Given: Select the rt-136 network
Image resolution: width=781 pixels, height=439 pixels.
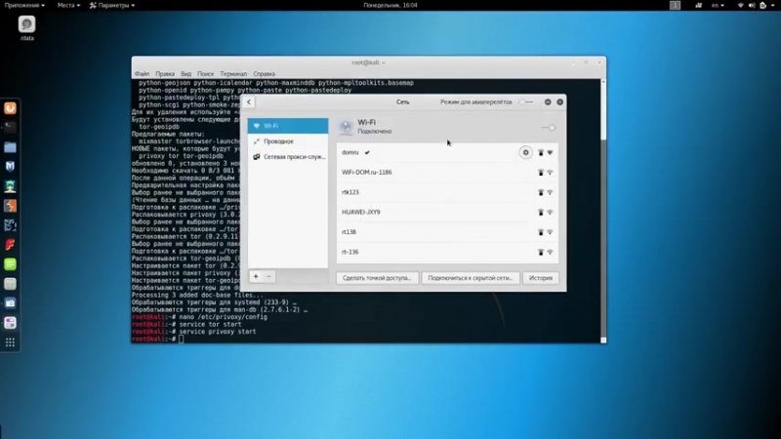Looking at the screenshot, I should 447,252.
